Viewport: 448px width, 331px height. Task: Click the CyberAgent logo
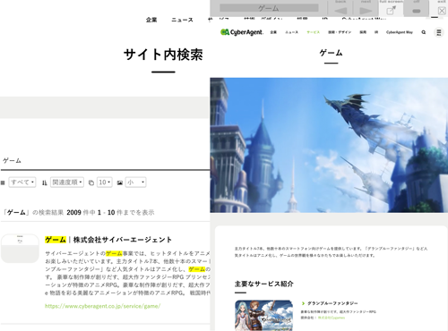point(242,32)
